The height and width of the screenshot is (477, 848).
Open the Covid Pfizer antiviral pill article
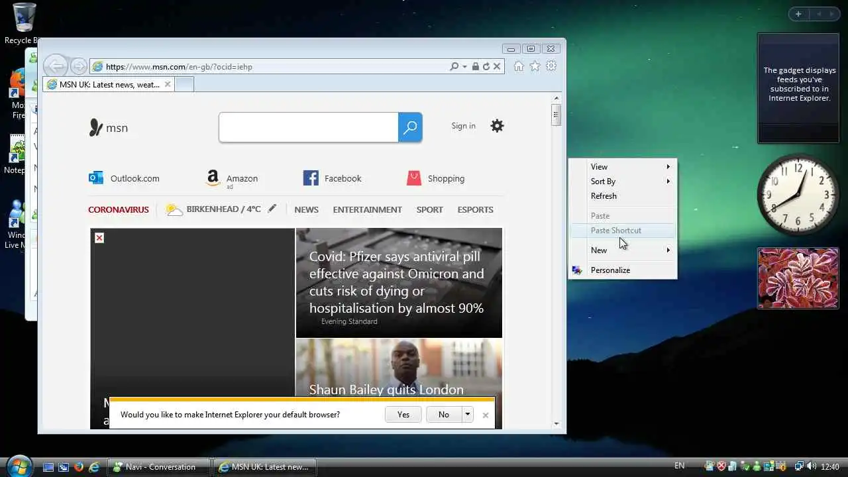click(399, 283)
